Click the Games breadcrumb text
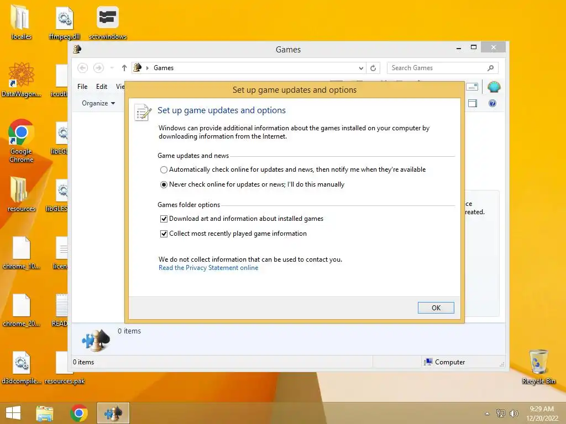 (164, 68)
